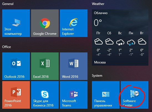Start Word 2016 tile

(74, 66)
